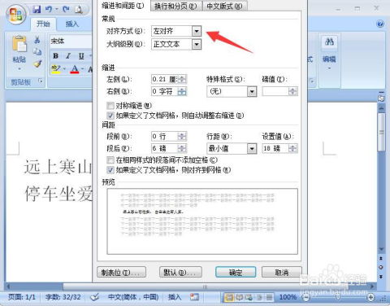This screenshot has height=306, width=390.
Task: Toggle the 对称缩进 checkbox
Action: point(110,106)
